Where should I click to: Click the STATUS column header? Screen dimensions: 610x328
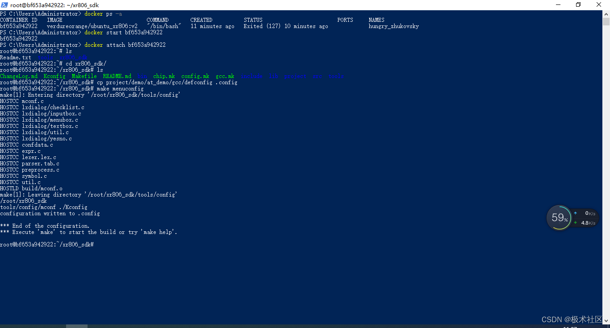(x=253, y=20)
